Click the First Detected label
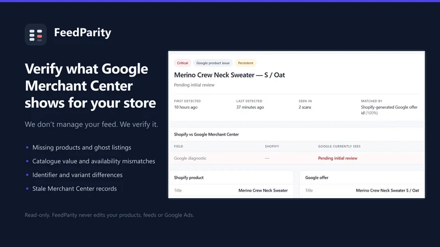The image size is (440, 247). pyautogui.click(x=187, y=101)
